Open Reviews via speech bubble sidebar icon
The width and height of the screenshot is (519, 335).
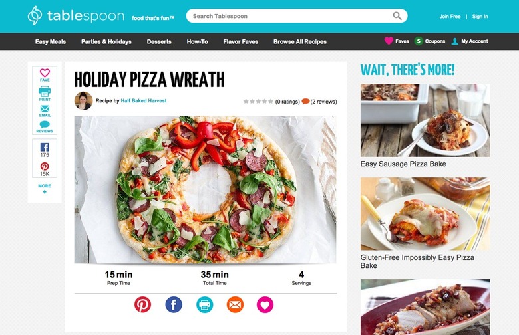click(45, 124)
